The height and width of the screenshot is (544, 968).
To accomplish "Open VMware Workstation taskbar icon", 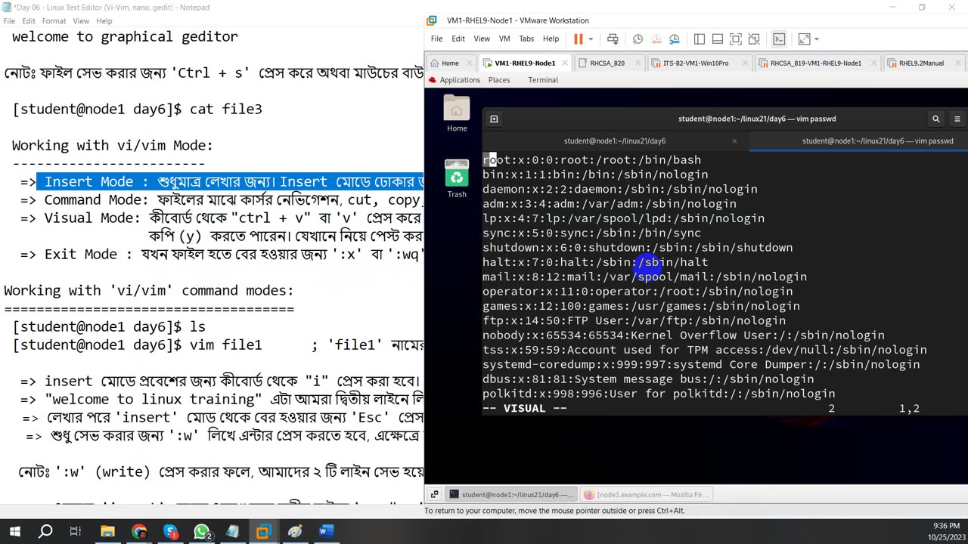I will tap(263, 531).
